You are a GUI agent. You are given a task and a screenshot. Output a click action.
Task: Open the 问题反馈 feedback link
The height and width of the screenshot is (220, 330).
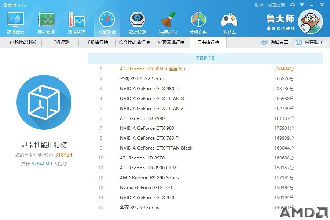[276, 5]
